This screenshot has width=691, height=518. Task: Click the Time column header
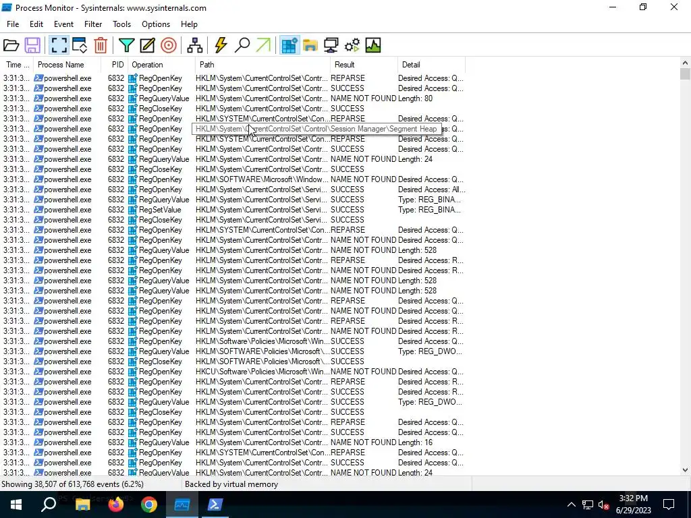coord(17,65)
